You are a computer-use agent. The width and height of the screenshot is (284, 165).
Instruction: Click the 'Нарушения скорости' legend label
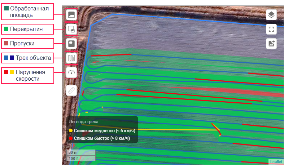(30, 75)
